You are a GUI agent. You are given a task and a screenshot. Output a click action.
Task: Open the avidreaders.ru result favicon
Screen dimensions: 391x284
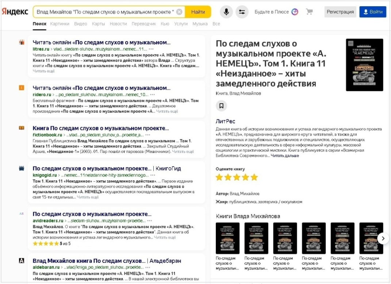point(22,214)
